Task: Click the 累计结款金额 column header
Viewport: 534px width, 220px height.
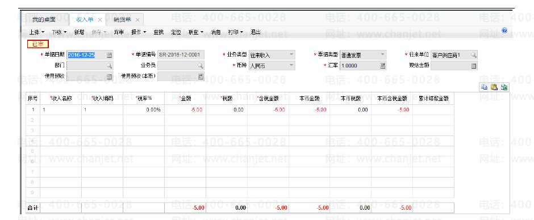Action: [x=433, y=98]
